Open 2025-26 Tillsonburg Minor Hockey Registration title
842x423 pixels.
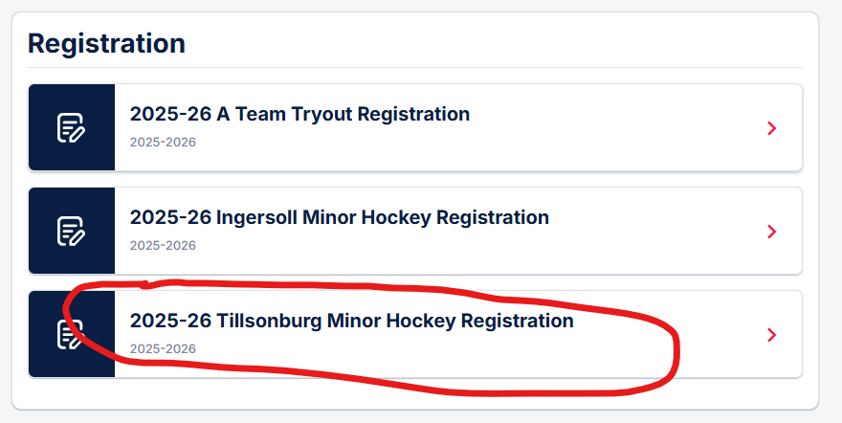[x=352, y=321]
